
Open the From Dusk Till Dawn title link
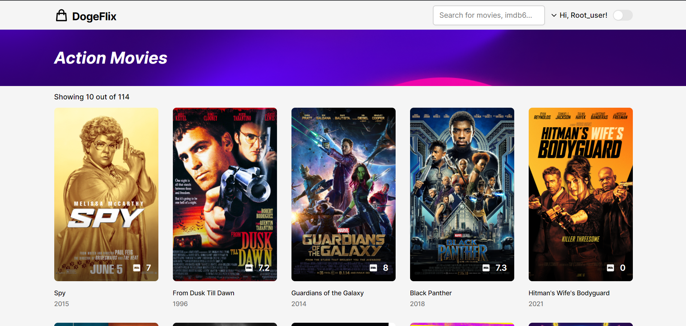[203, 293]
